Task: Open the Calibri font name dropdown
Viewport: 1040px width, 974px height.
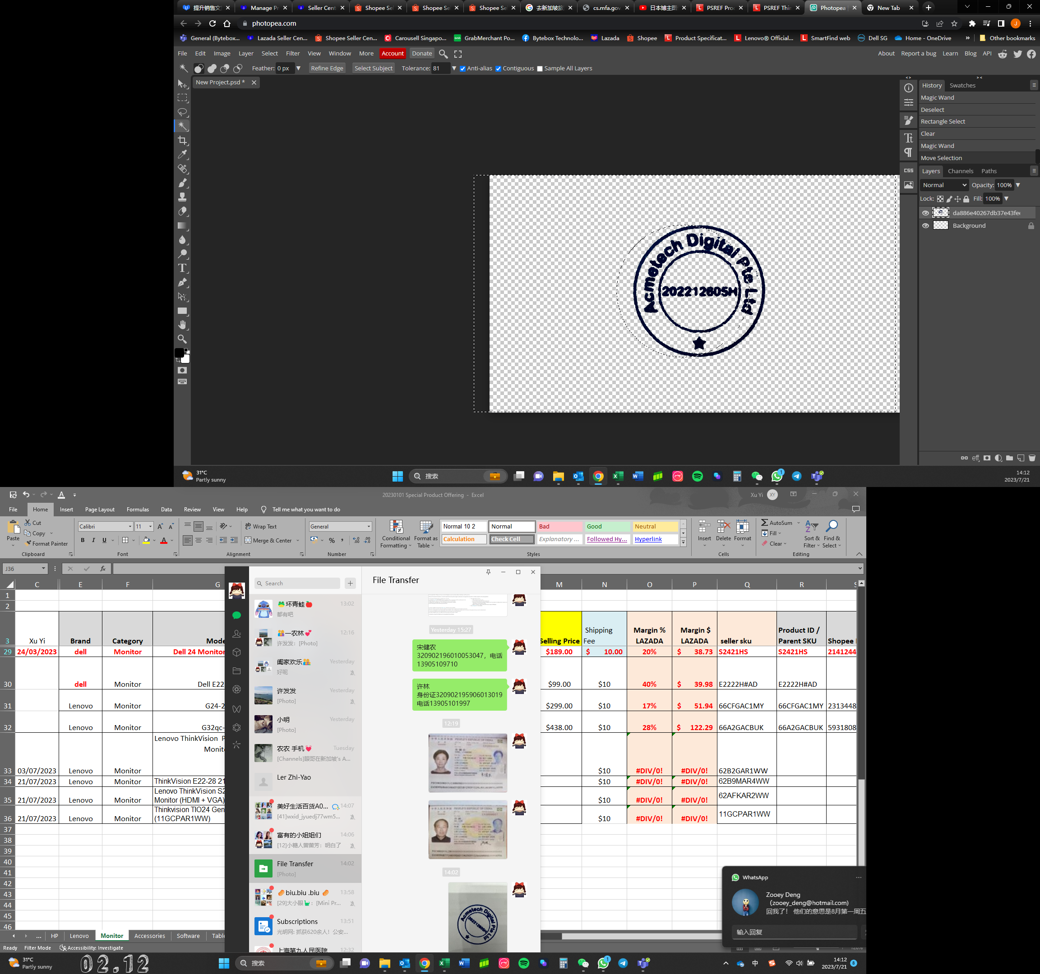Action: pos(130,527)
